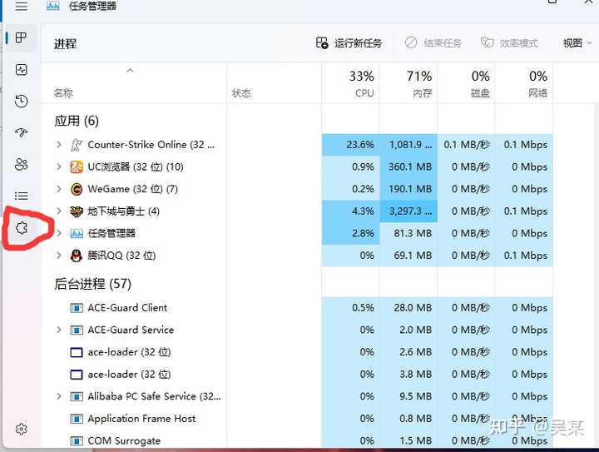This screenshot has width=599, height=452.
Task: Sort by the Name (名称) column
Action: coord(134,83)
